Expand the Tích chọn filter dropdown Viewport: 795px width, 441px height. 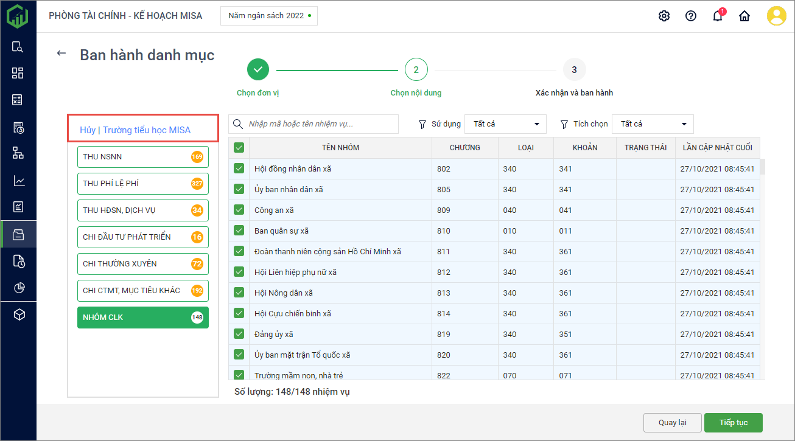point(653,124)
